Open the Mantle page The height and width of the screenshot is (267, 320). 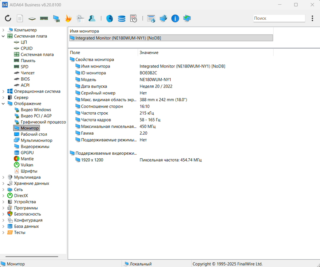click(x=27, y=159)
